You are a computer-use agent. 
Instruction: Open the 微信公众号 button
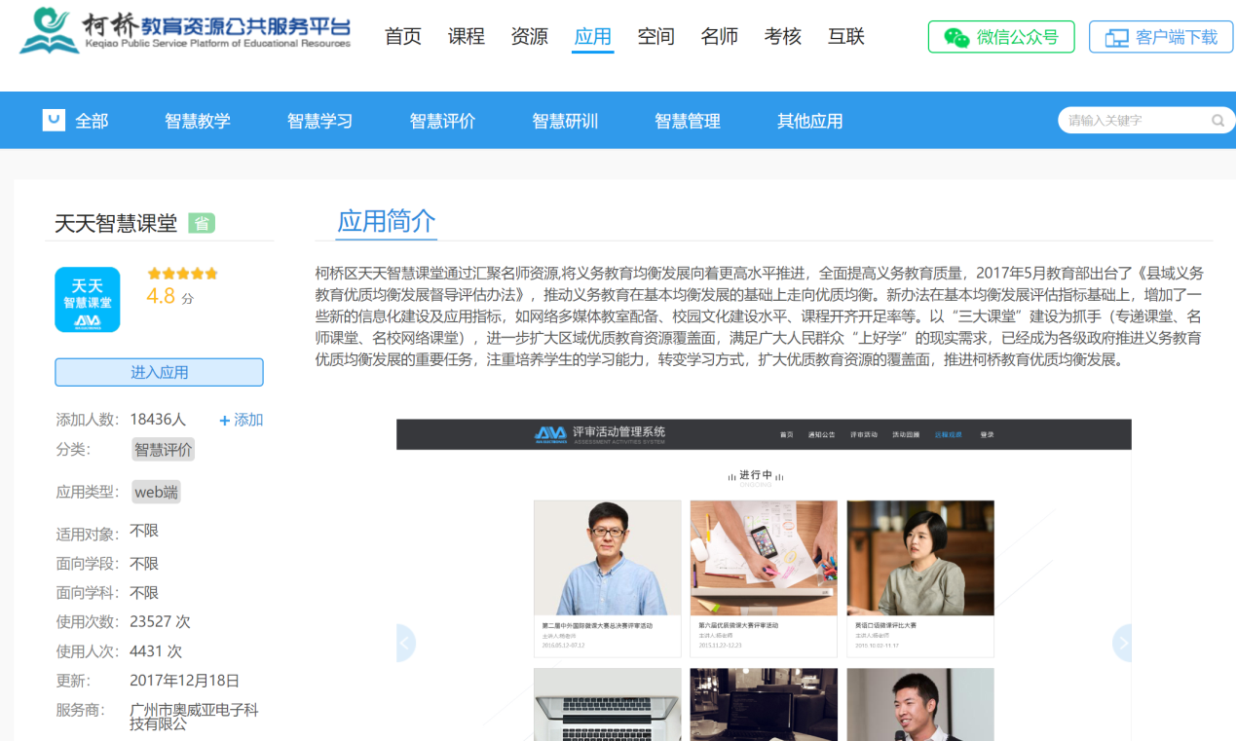(x=1001, y=37)
